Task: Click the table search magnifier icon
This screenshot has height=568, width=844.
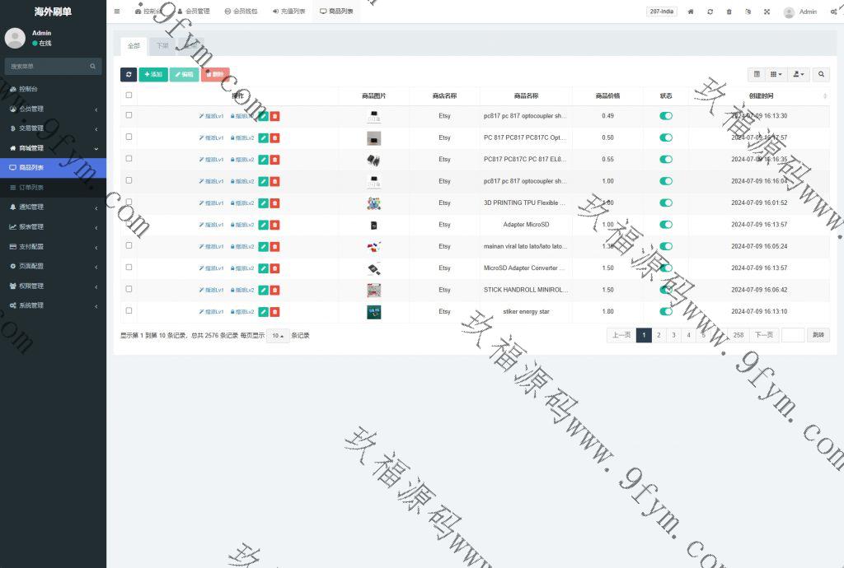Action: [x=821, y=74]
